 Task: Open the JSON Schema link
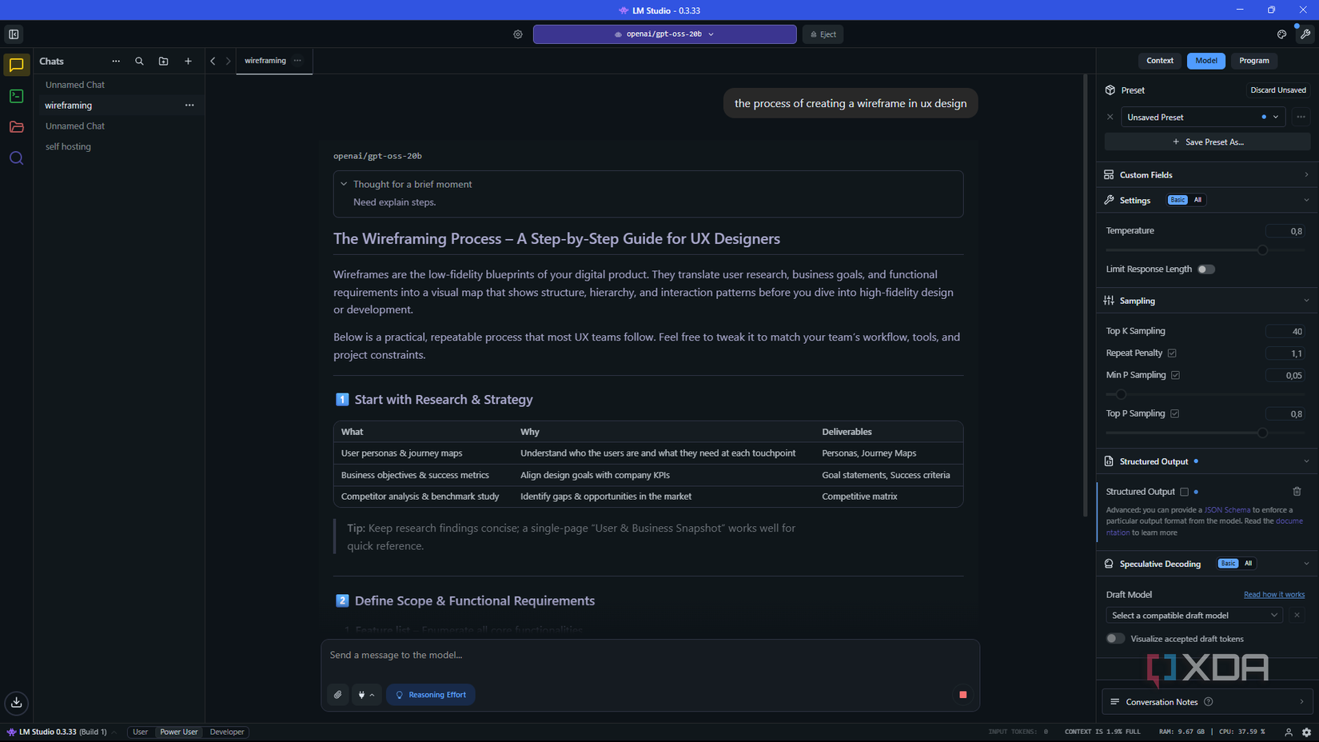point(1227,510)
